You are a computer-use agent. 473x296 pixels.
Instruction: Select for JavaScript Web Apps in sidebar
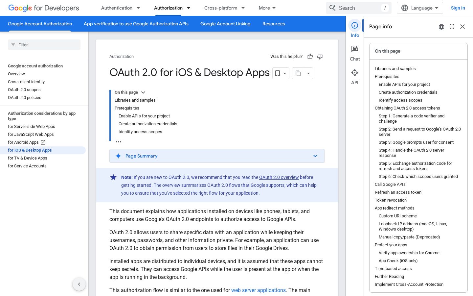pos(31,135)
